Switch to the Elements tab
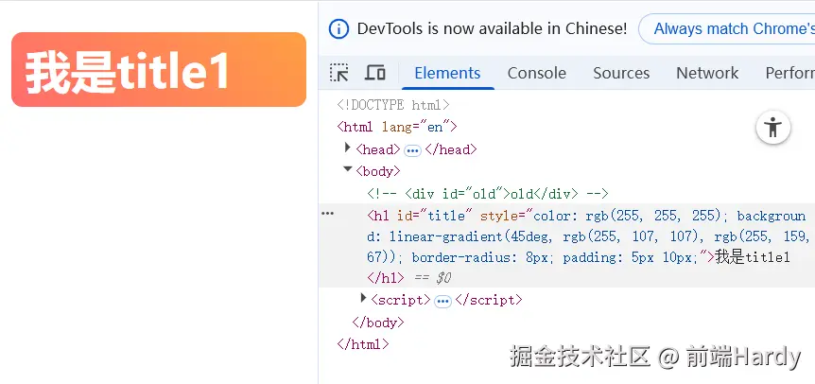 coord(447,73)
